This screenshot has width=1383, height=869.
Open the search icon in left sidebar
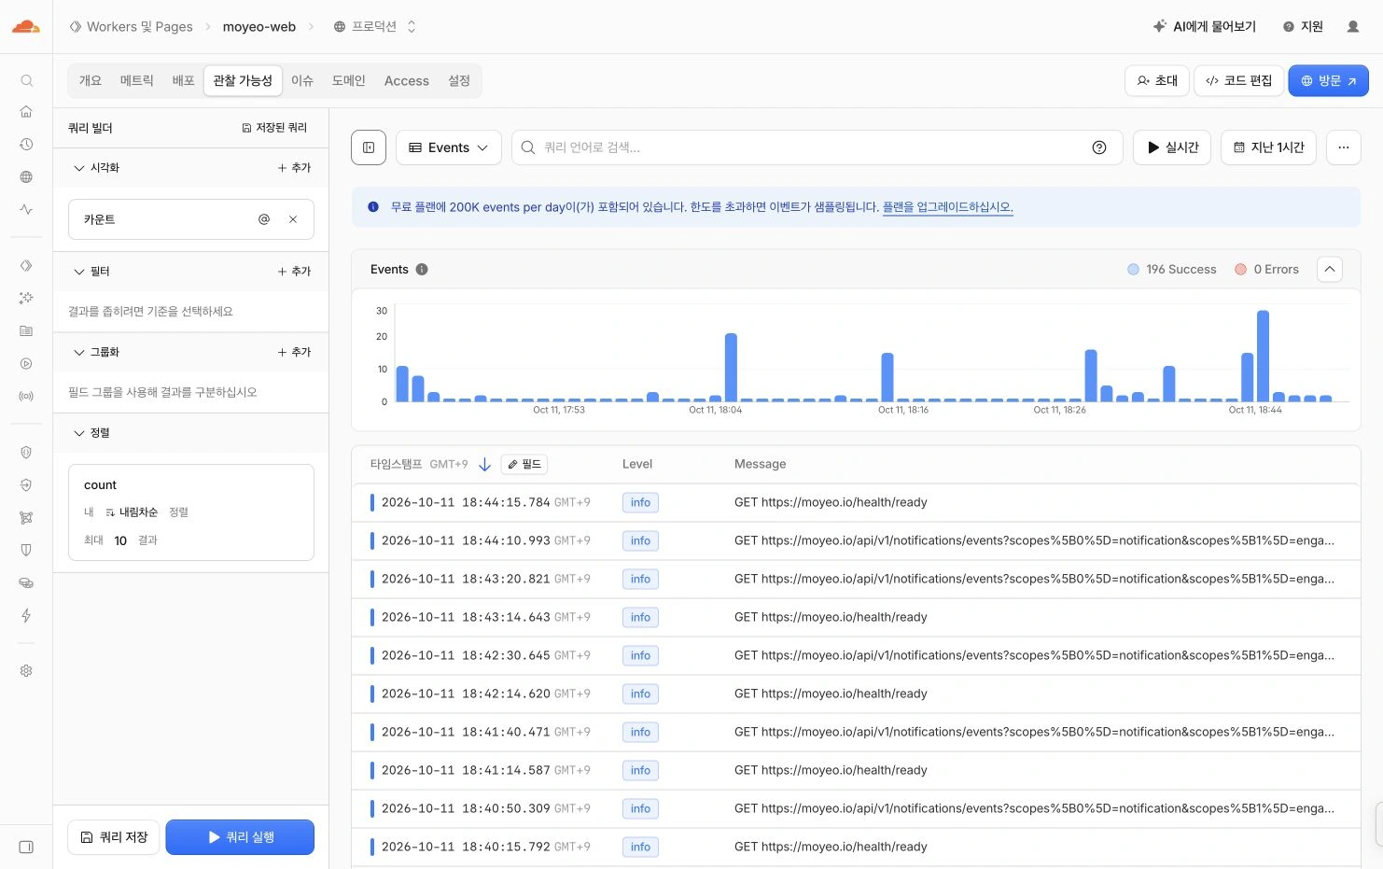pos(26,80)
